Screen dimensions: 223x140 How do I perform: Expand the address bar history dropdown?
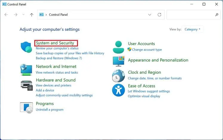click(150, 15)
